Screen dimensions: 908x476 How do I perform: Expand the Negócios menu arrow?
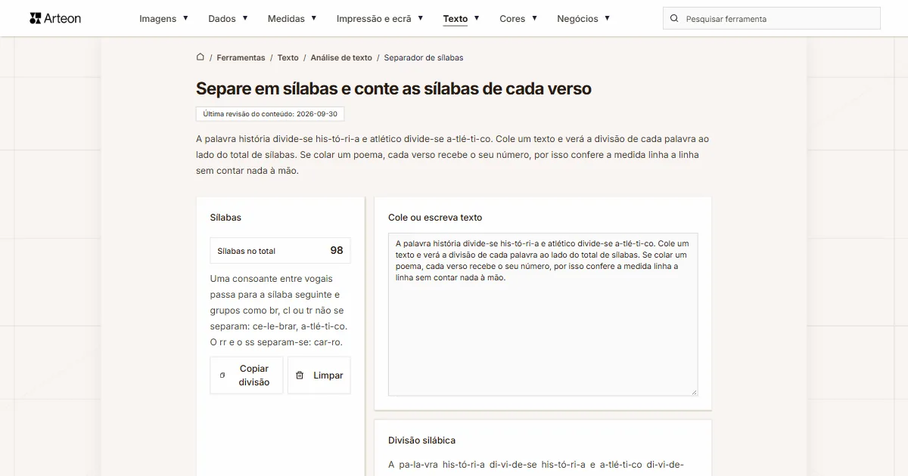click(607, 17)
